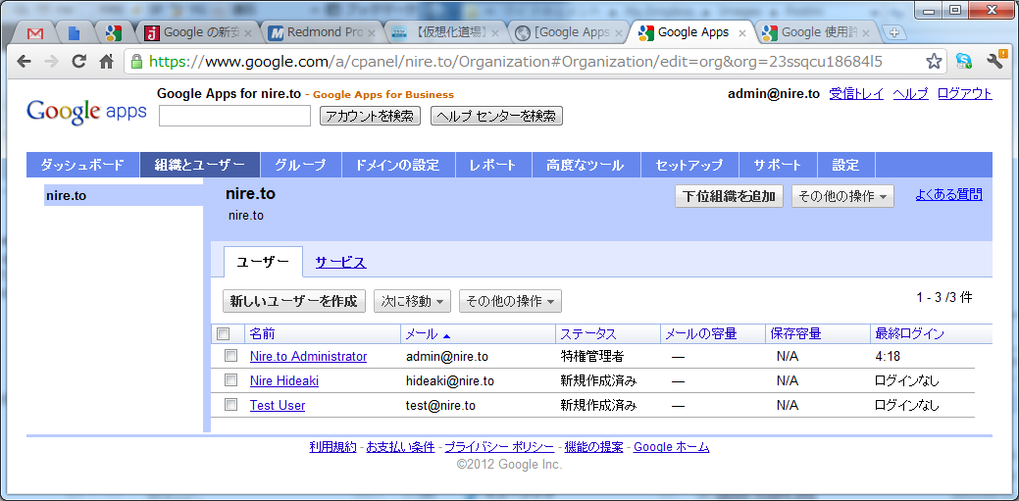The width and height of the screenshot is (1019, 501).
Task: Click the green SSL padlock icon
Action: pyautogui.click(x=136, y=62)
